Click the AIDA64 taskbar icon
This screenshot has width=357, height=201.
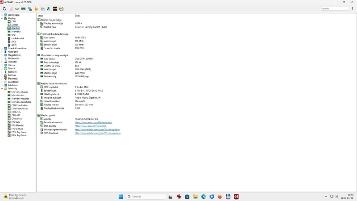[236, 197]
